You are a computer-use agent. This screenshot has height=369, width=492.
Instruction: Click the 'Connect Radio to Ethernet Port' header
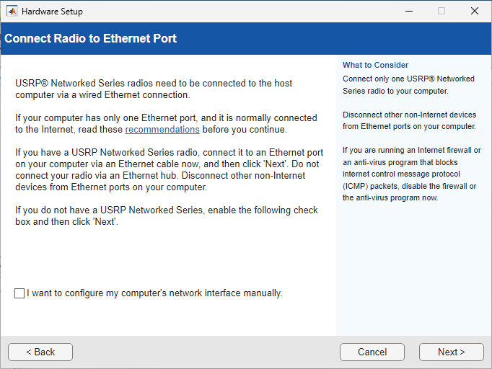click(91, 38)
